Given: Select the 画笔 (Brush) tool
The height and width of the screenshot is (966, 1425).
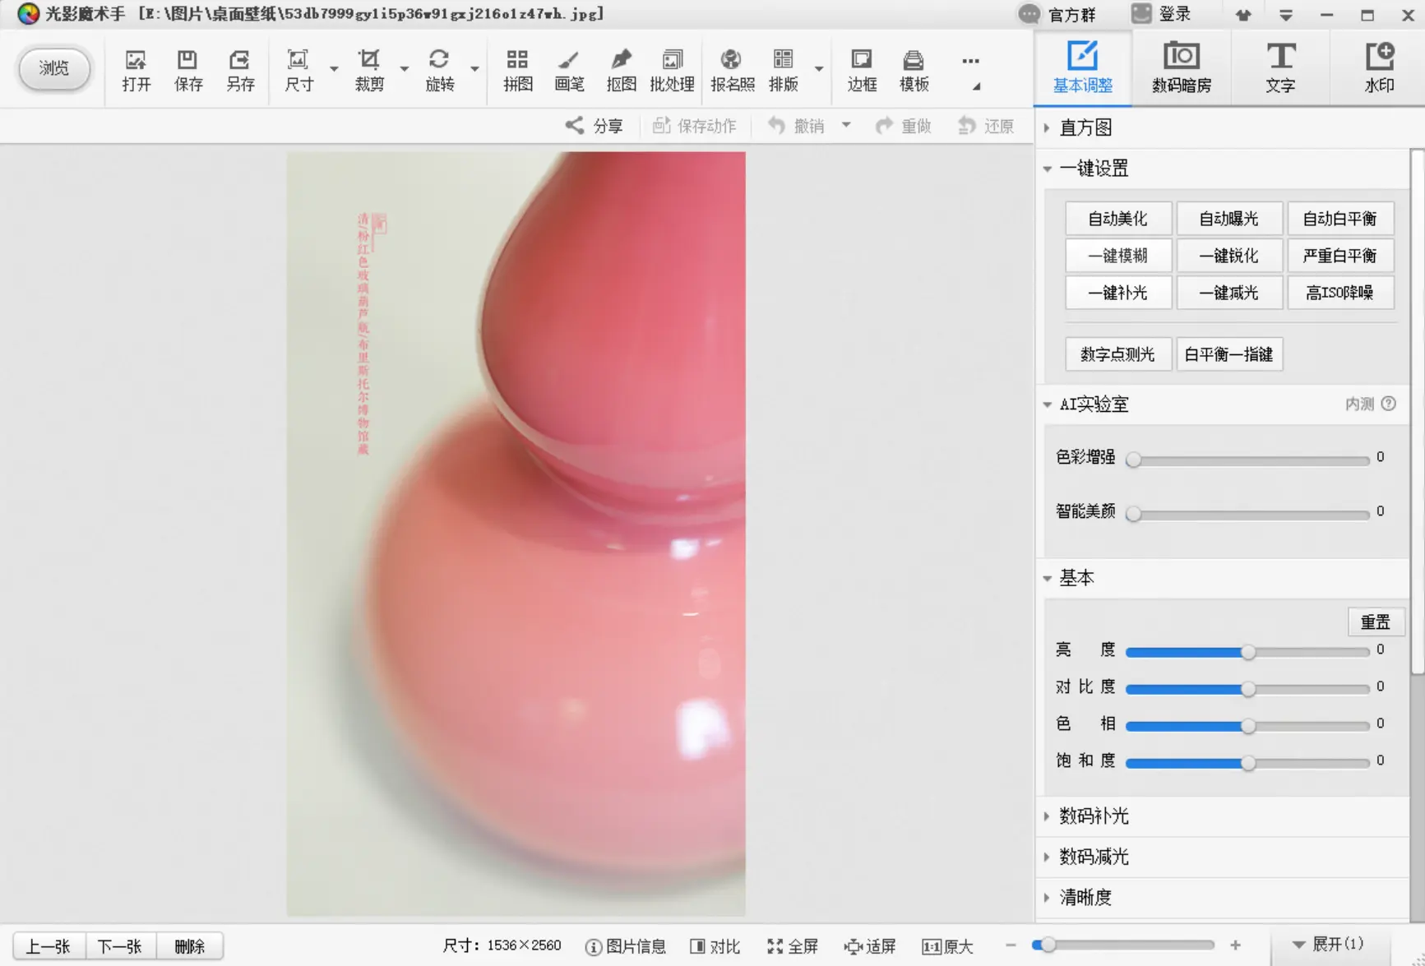Looking at the screenshot, I should click(569, 70).
